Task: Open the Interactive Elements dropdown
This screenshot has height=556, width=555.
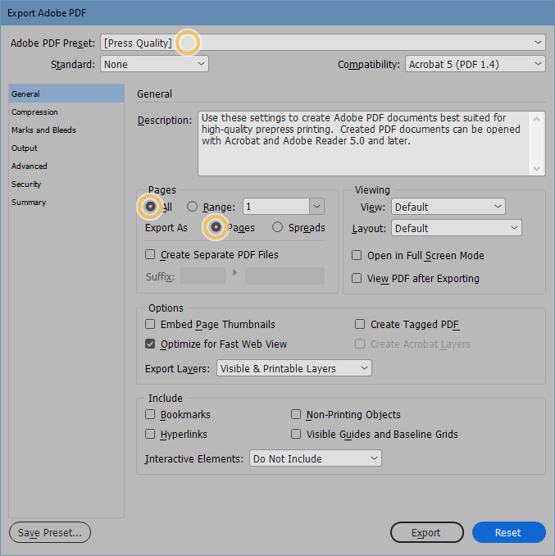Action: tap(316, 458)
